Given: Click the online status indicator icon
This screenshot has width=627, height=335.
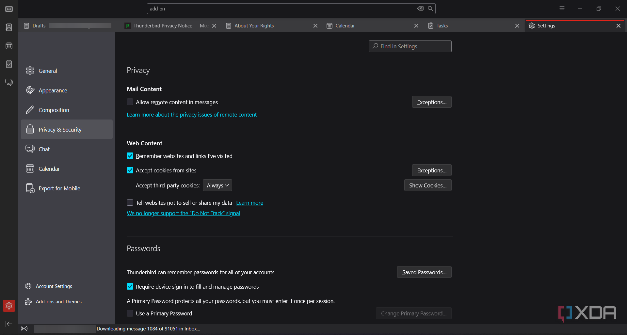Looking at the screenshot, I should pos(24,328).
